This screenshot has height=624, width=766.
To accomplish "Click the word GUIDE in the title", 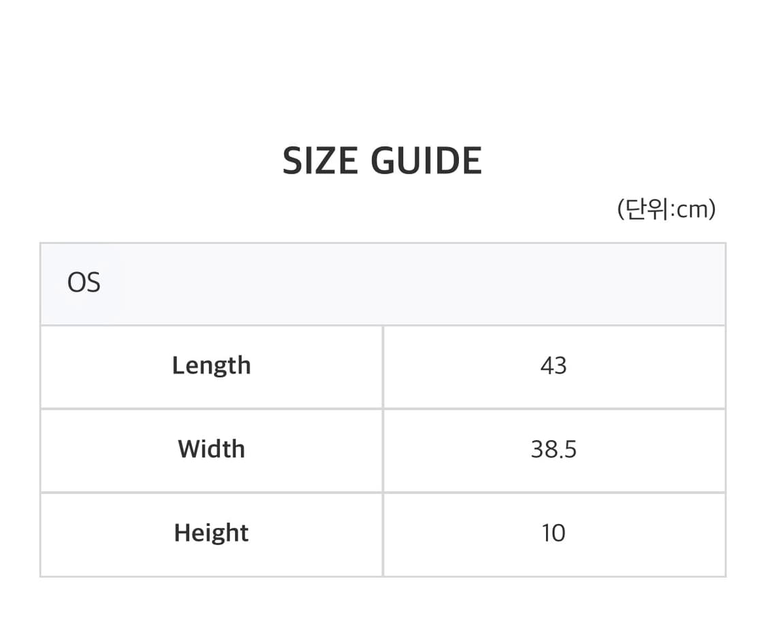I will tap(426, 161).
